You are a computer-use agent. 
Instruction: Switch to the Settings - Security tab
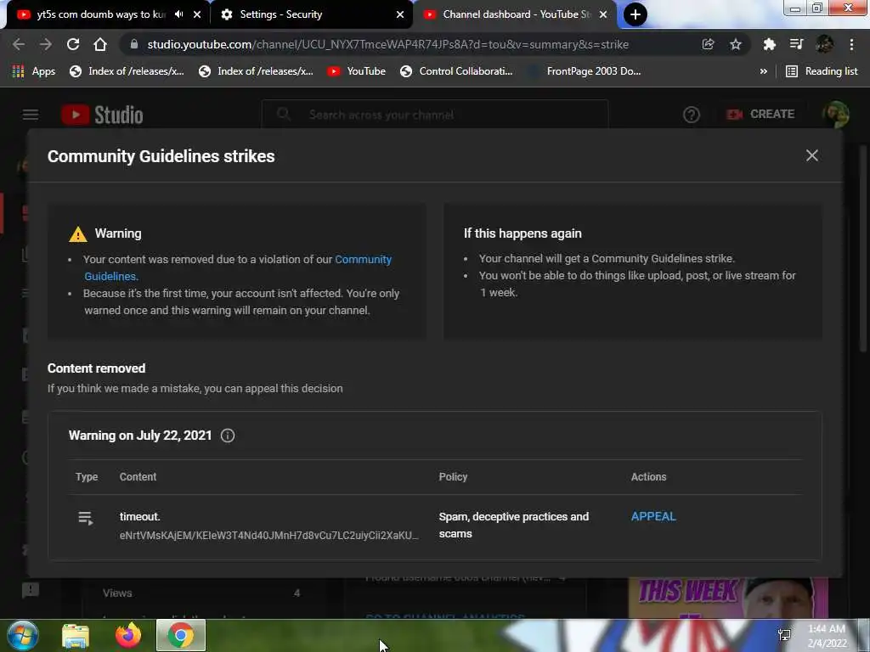280,14
